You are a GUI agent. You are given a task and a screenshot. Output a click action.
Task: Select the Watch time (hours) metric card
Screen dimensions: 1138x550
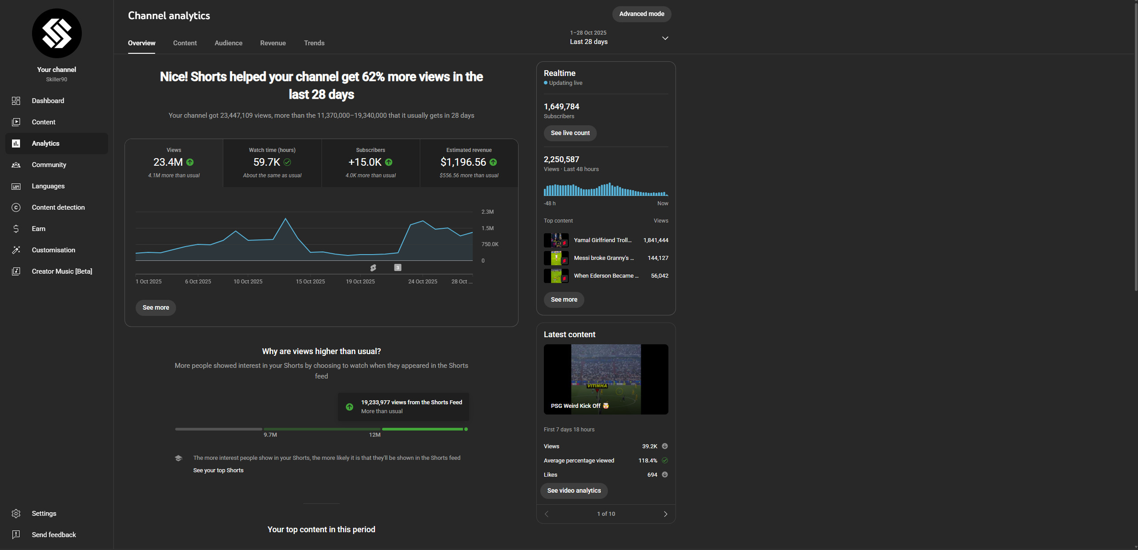(272, 163)
